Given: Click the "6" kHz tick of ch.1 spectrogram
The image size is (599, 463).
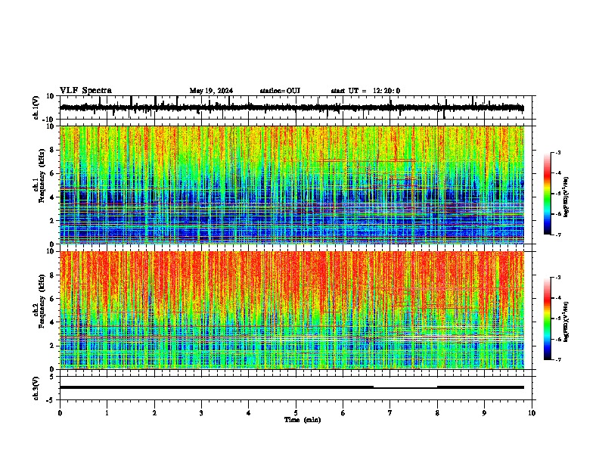Looking at the screenshot, I should [53, 173].
